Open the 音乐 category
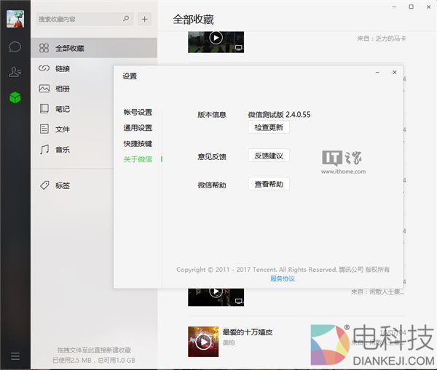 point(63,150)
